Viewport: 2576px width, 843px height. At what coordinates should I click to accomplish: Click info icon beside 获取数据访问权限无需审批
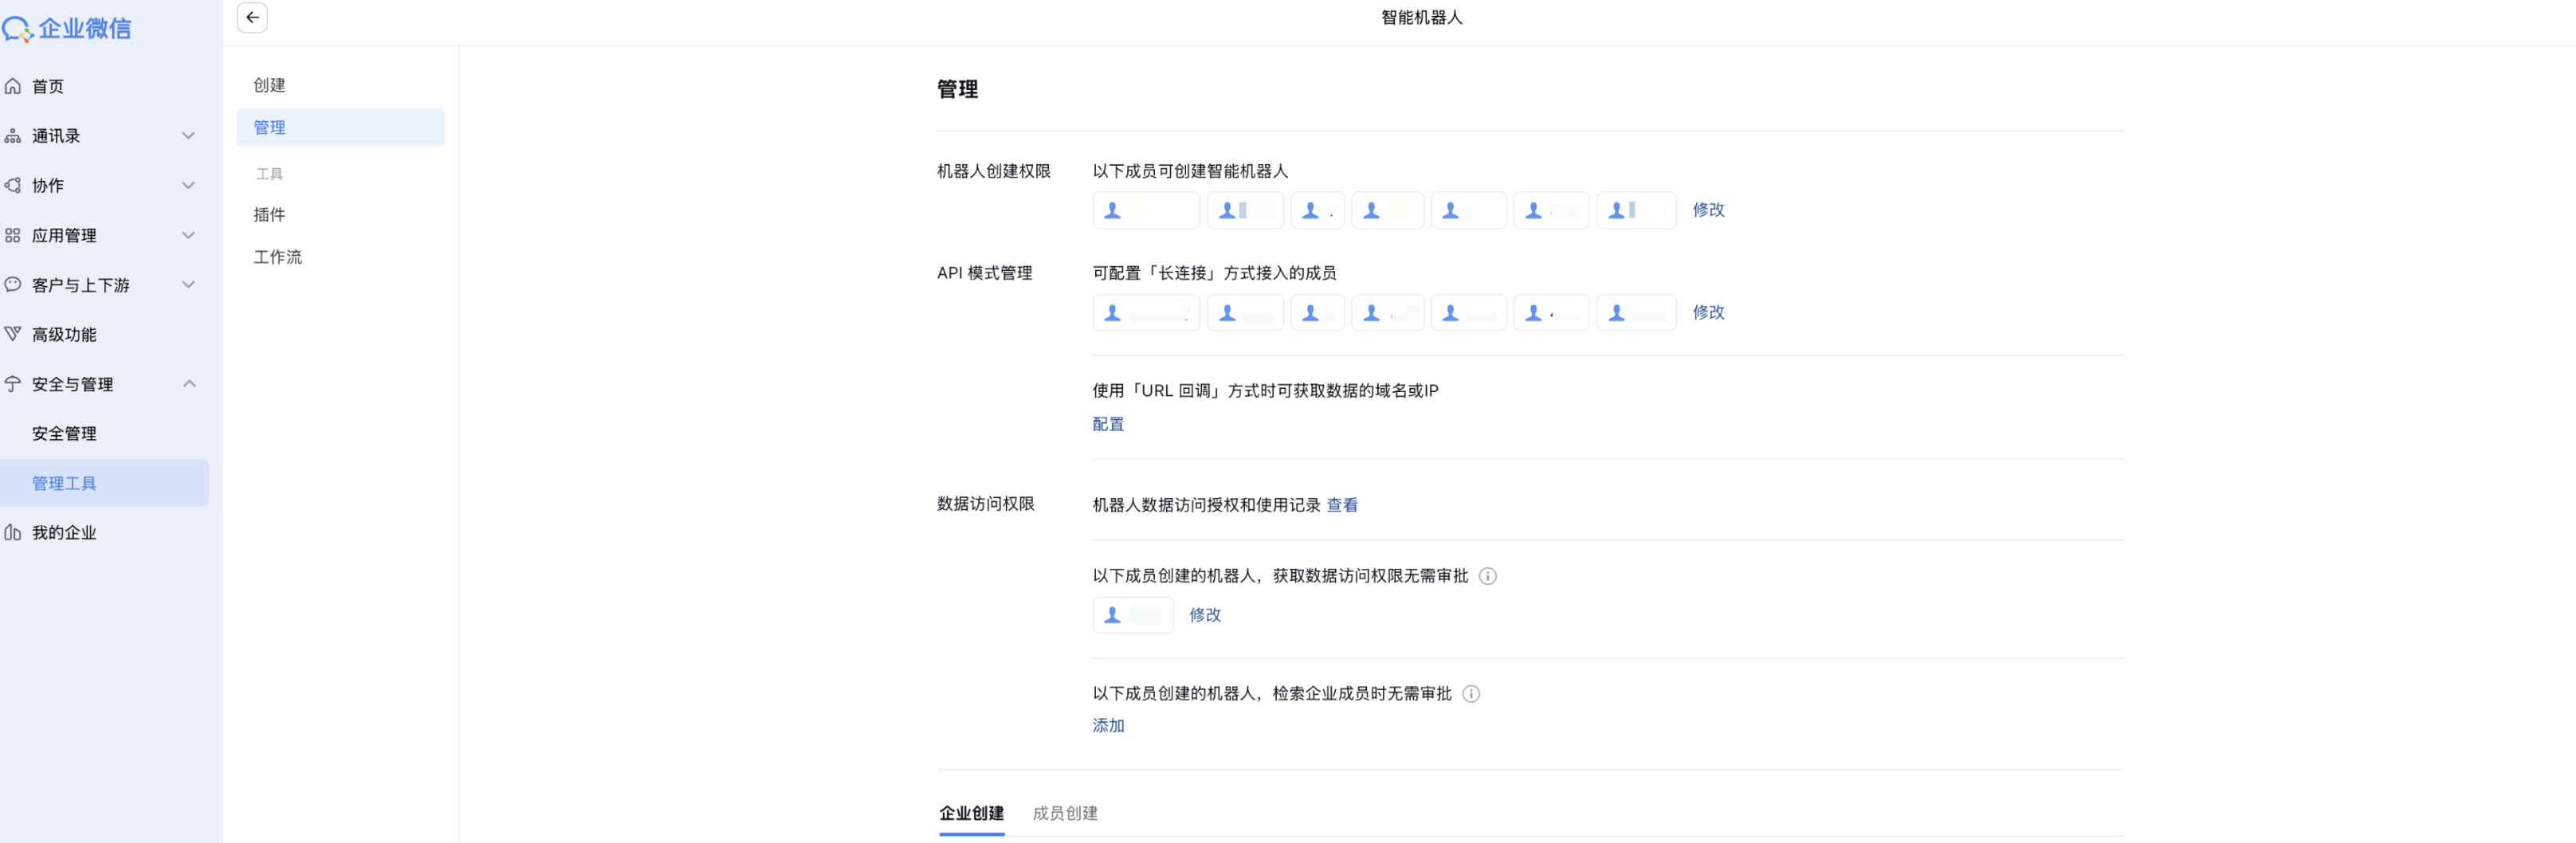[x=1488, y=576]
